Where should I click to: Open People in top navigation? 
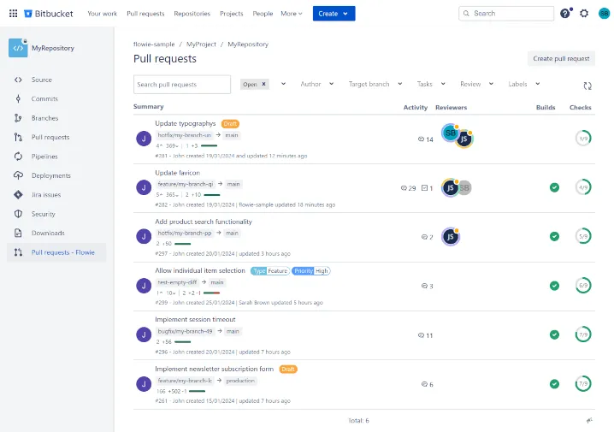click(263, 14)
